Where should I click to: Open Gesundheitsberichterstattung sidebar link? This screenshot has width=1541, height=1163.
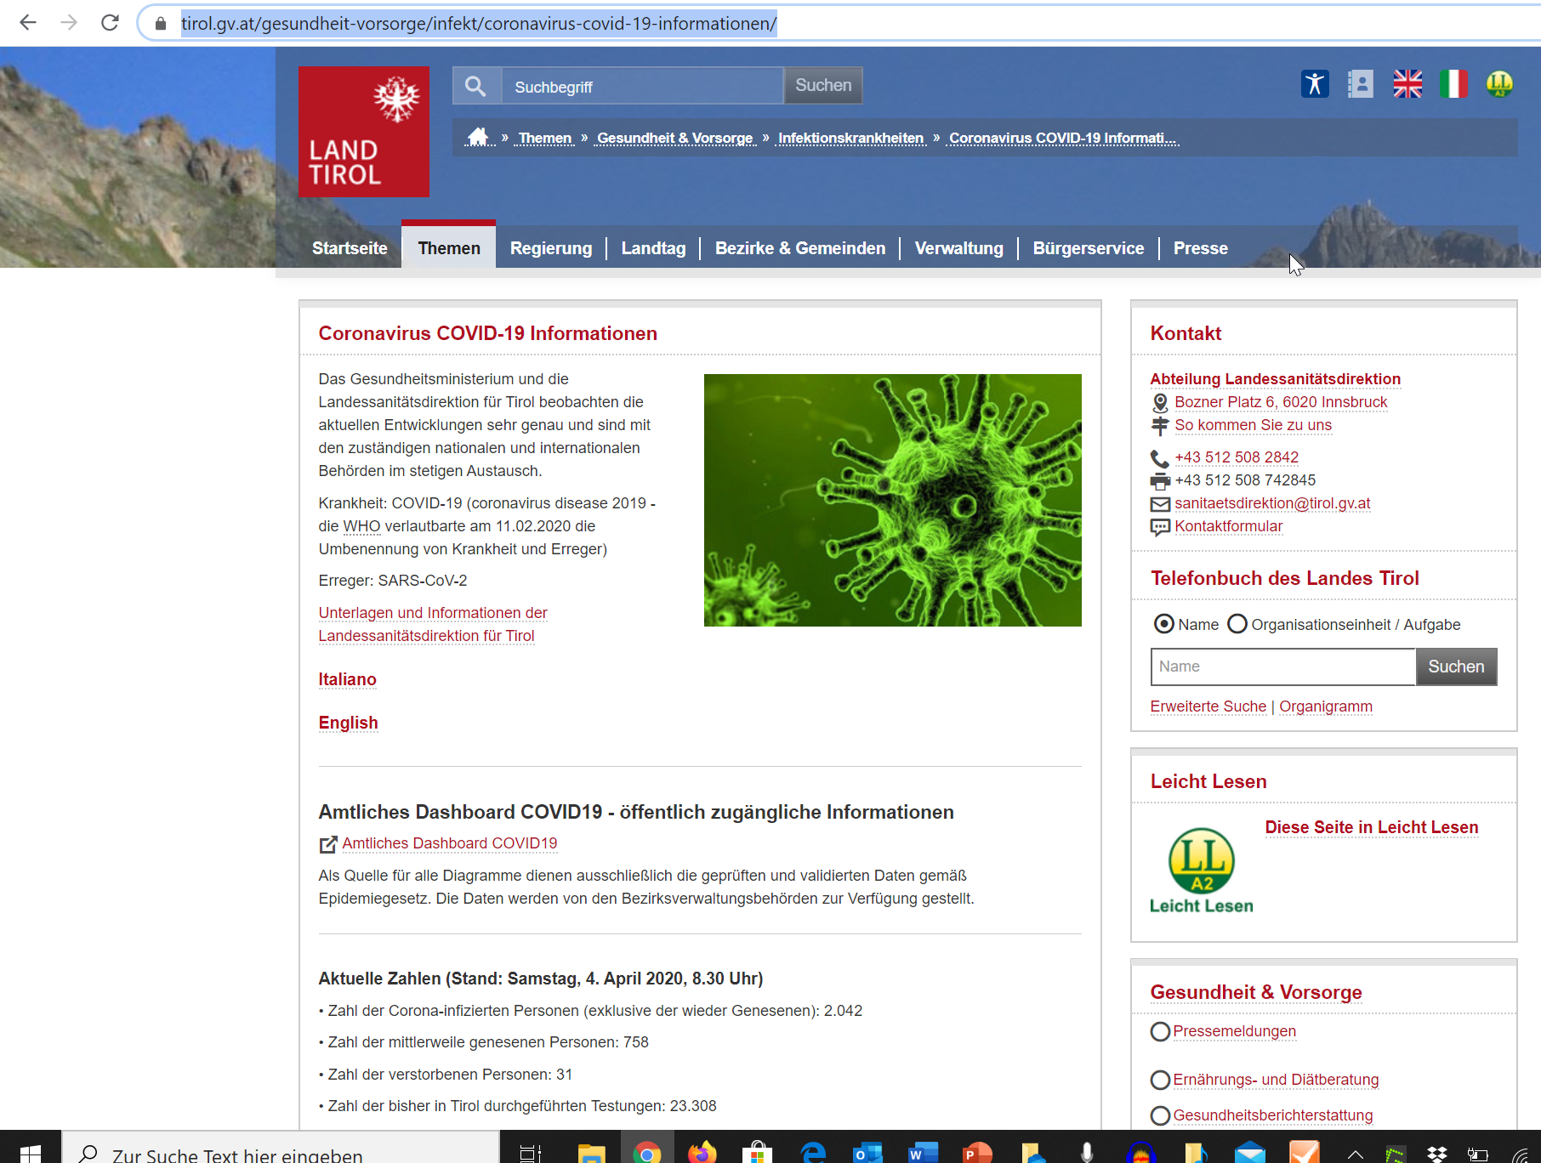point(1273,1115)
